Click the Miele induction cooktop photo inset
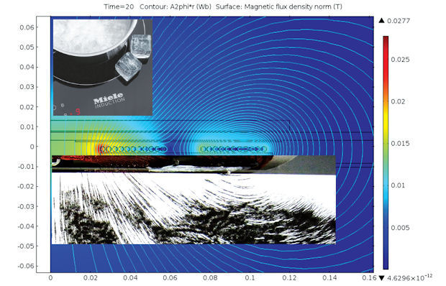Image resolution: width=446 pixels, height=286 pixels. click(103, 68)
